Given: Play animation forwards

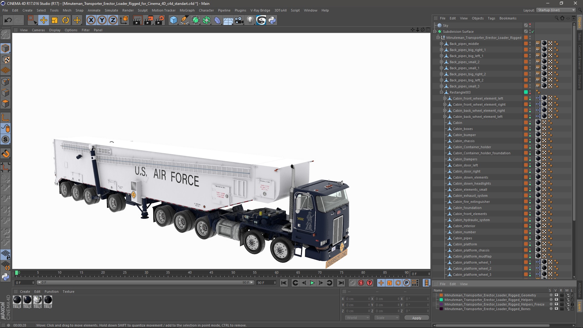Looking at the screenshot, I should 312,283.
